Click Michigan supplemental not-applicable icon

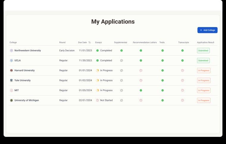click(122, 100)
